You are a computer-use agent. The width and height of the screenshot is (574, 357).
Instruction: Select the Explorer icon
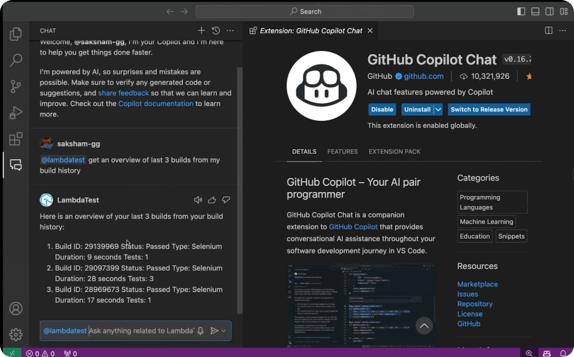point(16,34)
